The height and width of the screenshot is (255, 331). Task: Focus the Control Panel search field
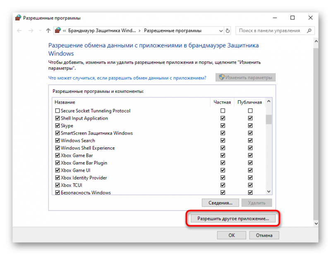275,31
